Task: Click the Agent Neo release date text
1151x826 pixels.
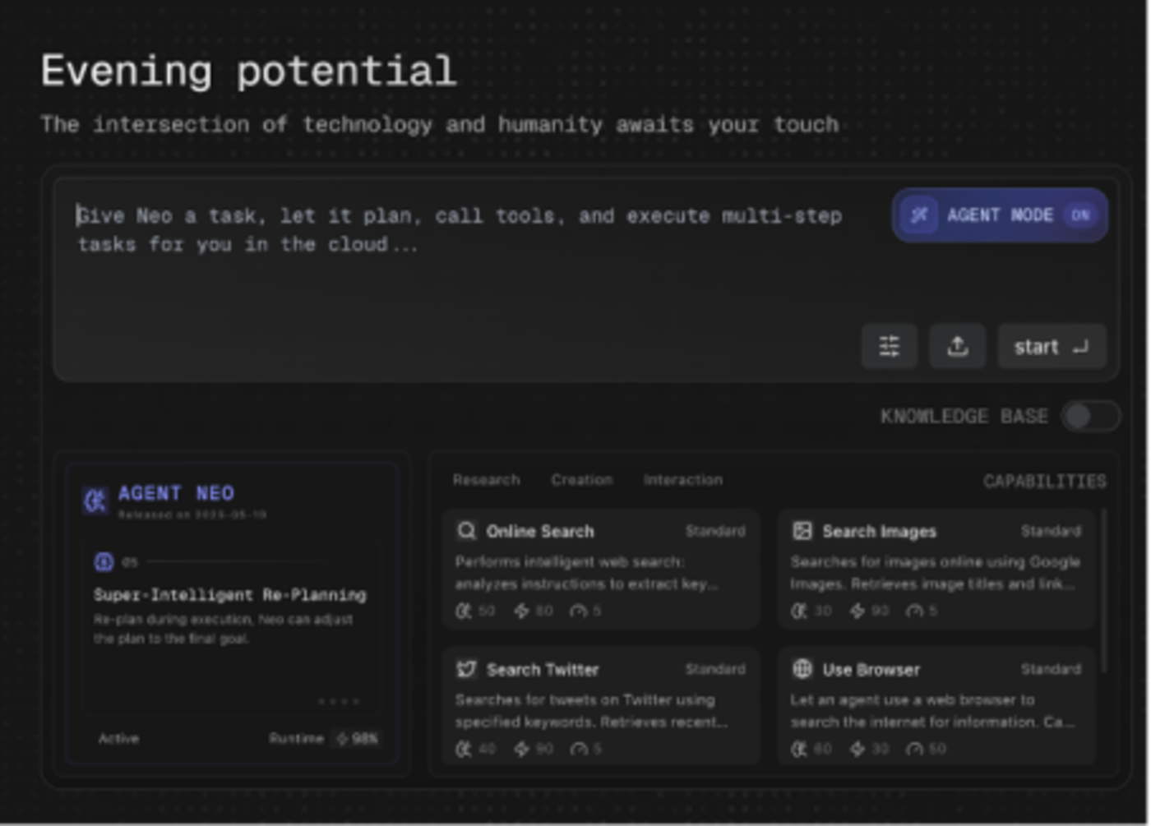Action: point(192,515)
